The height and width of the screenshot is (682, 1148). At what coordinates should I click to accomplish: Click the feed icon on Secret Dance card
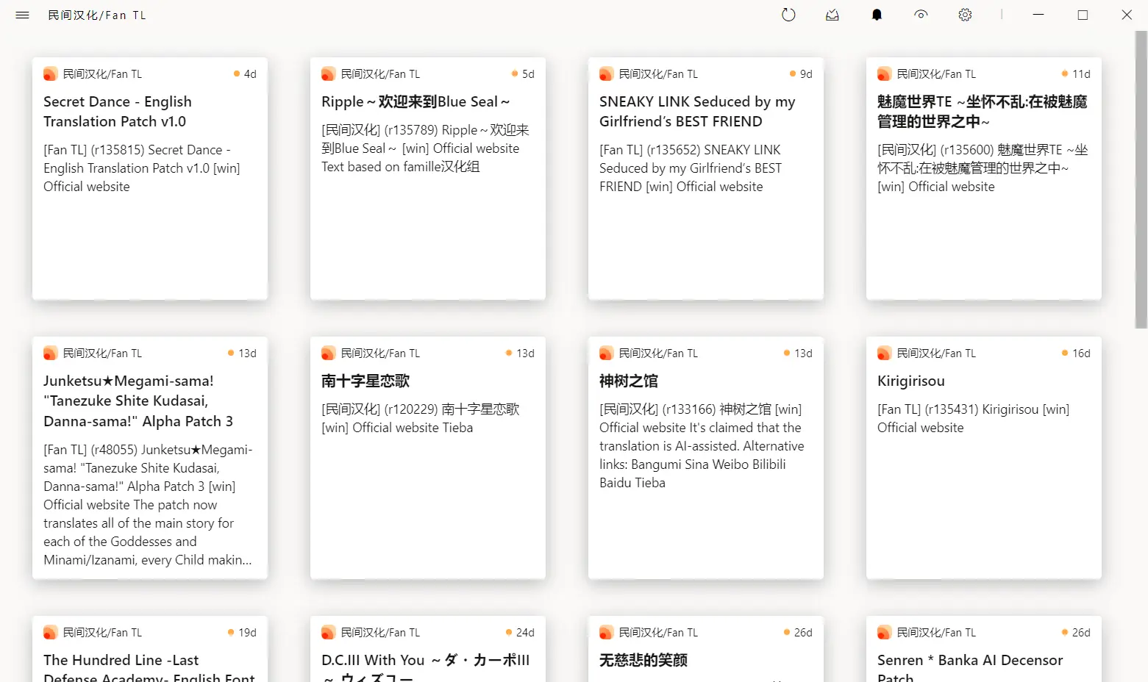(x=50, y=74)
